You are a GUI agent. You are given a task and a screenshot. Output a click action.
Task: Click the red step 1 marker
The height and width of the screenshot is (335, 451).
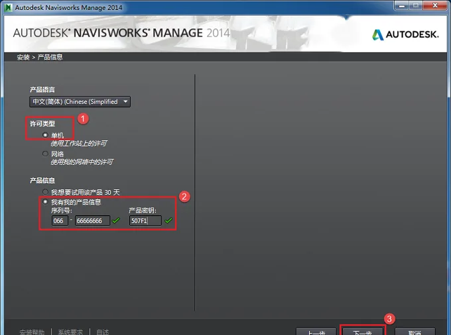point(83,119)
